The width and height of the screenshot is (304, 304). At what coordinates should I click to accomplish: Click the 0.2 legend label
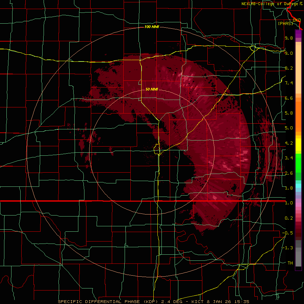[x=289, y=218]
